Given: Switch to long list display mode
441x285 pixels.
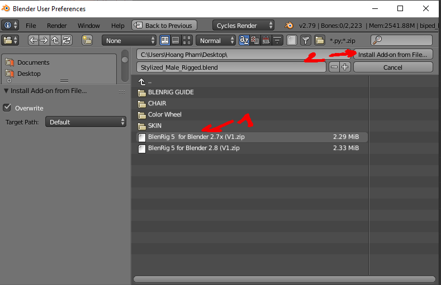Looking at the screenshot, I should coord(176,40).
